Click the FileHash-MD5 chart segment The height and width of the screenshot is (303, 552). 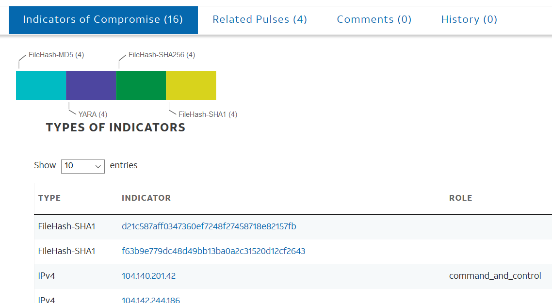(x=41, y=85)
